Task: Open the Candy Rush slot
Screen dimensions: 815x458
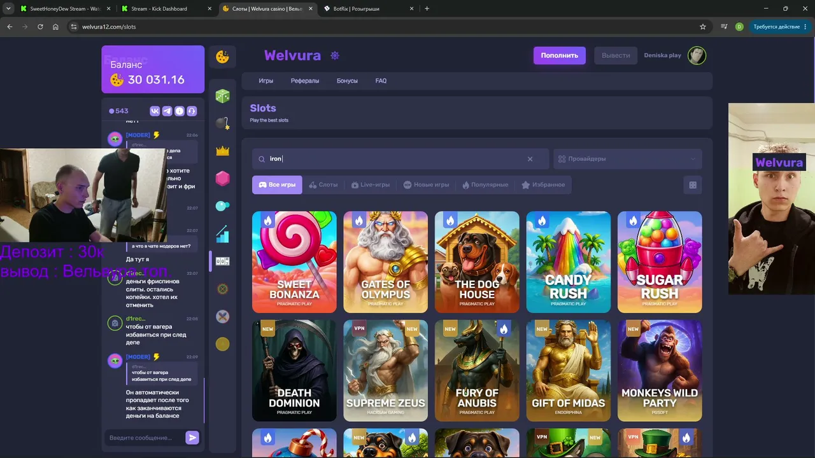Action: pos(569,262)
